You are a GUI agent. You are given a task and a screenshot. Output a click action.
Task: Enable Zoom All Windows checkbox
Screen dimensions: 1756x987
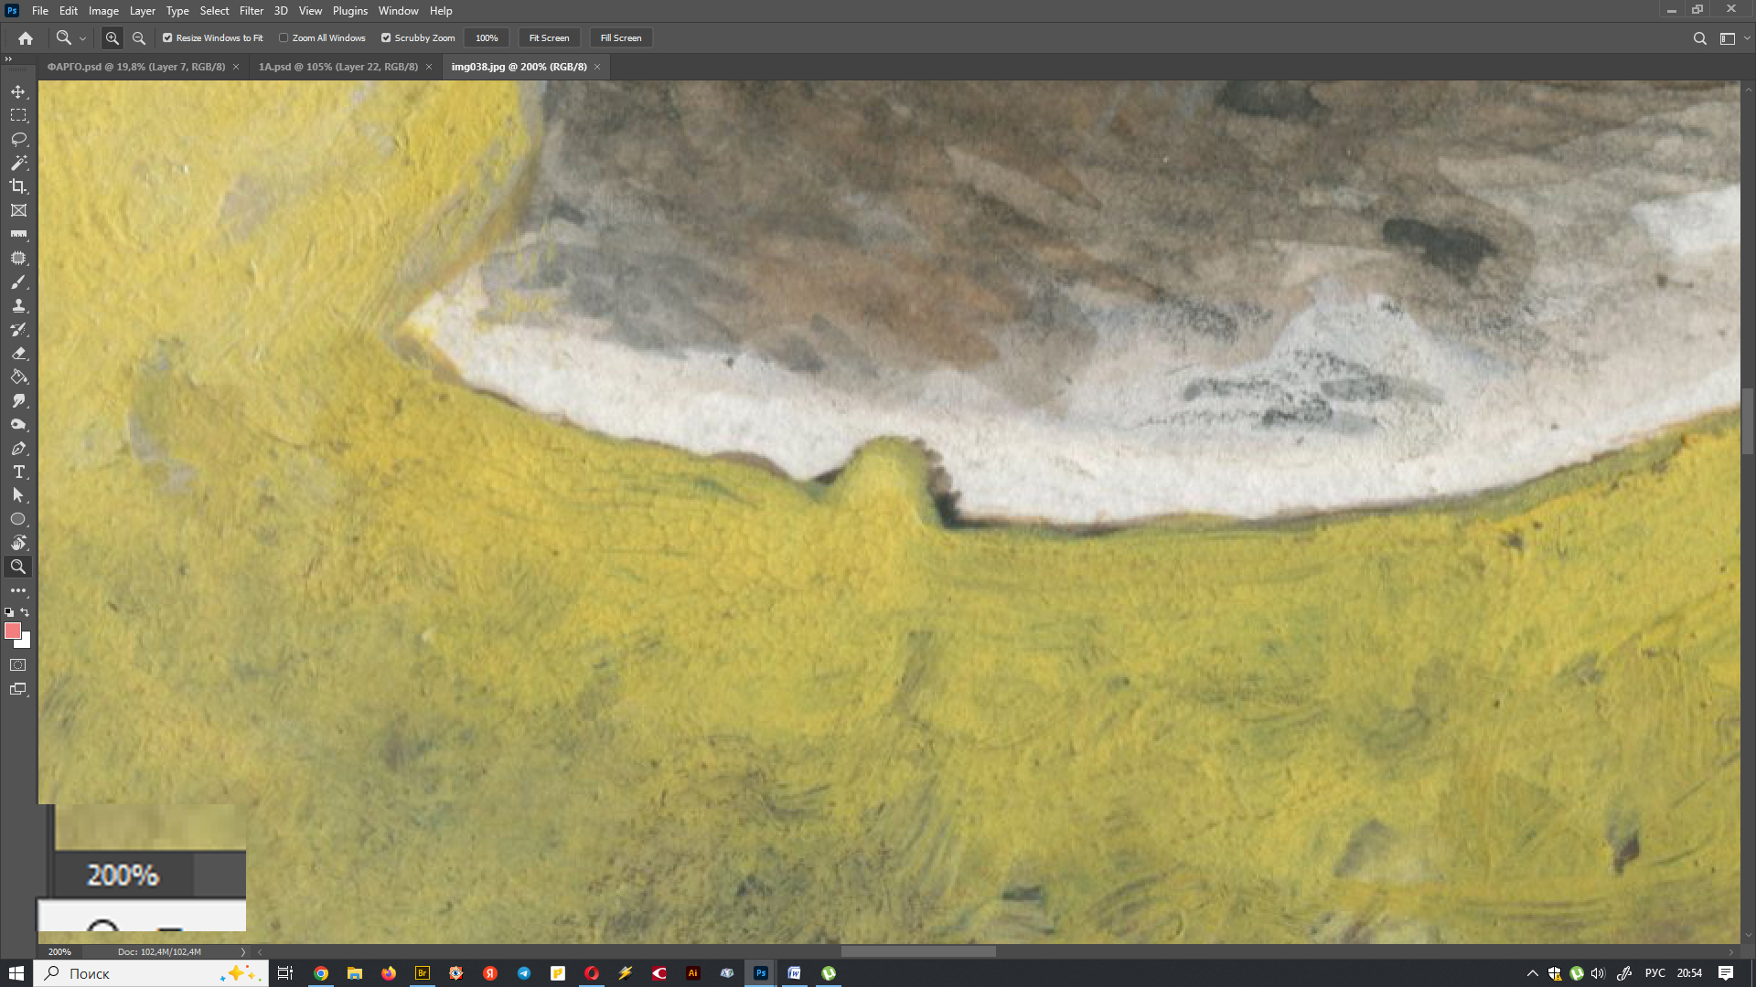coord(284,38)
